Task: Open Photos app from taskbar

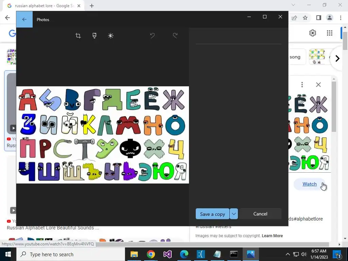Action: pos(250,254)
